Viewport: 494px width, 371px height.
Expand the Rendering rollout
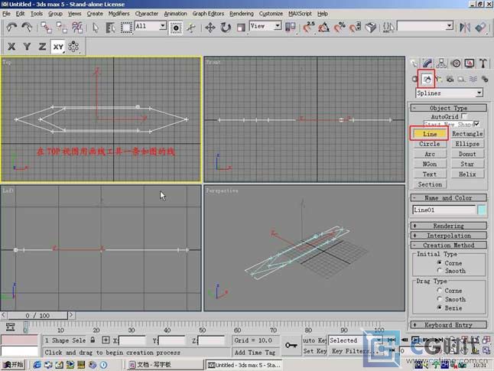coord(448,226)
